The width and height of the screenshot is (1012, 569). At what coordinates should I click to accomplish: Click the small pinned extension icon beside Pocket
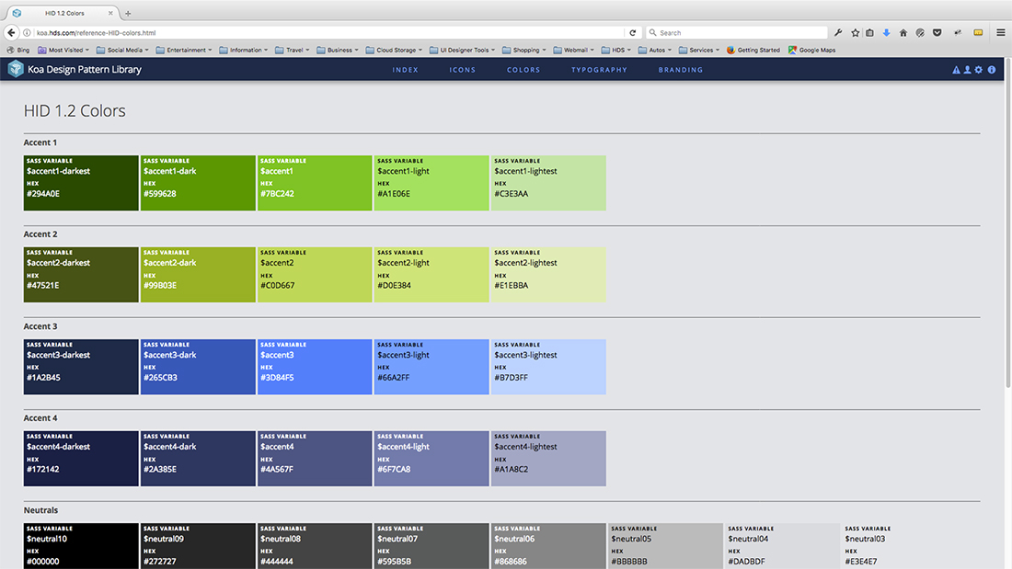(x=958, y=32)
